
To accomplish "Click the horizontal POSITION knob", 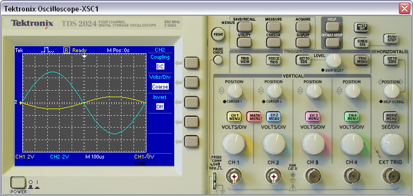I will point(392,91).
